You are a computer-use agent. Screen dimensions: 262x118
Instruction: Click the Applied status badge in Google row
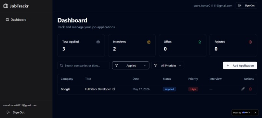click(169, 89)
